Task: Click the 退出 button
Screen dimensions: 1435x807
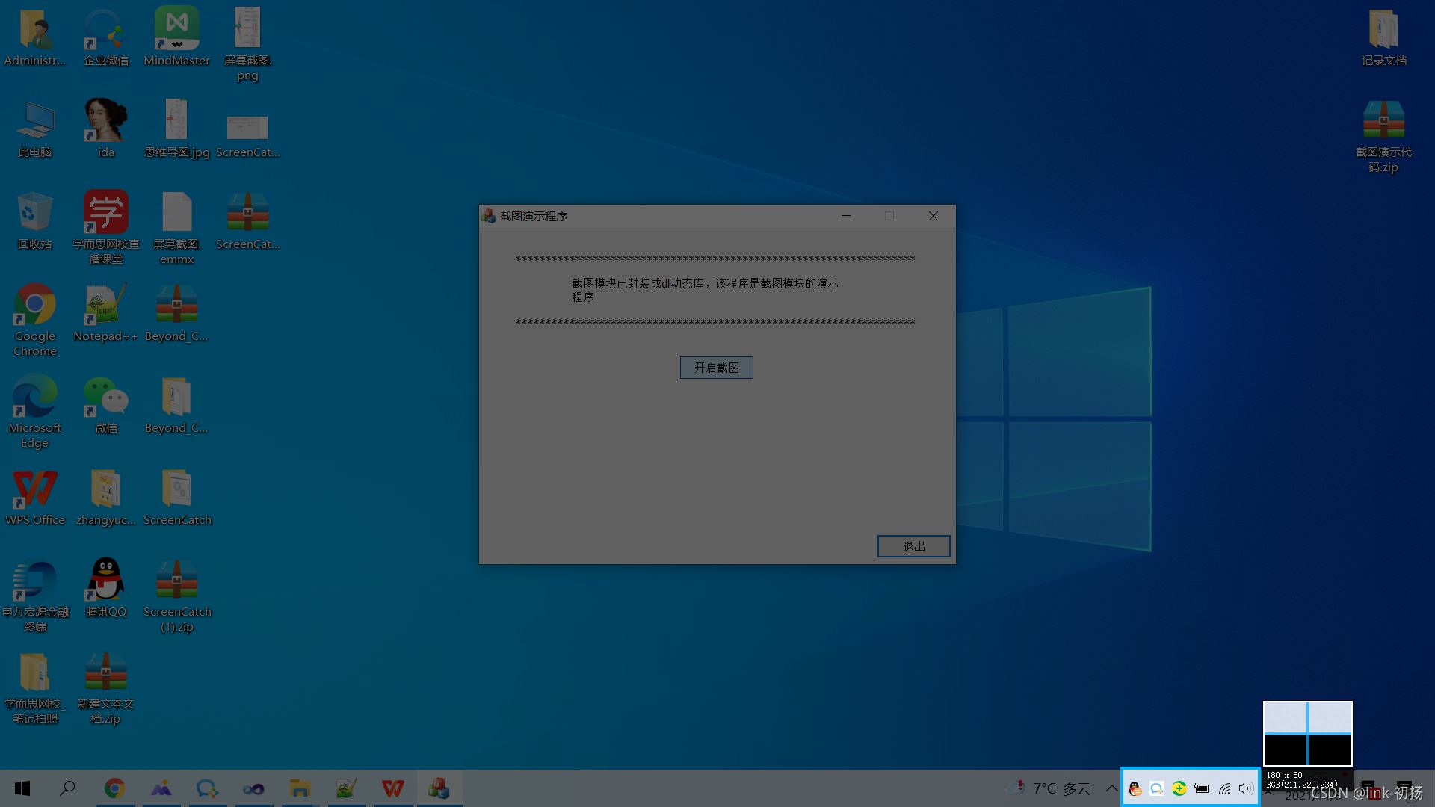Action: tap(913, 546)
